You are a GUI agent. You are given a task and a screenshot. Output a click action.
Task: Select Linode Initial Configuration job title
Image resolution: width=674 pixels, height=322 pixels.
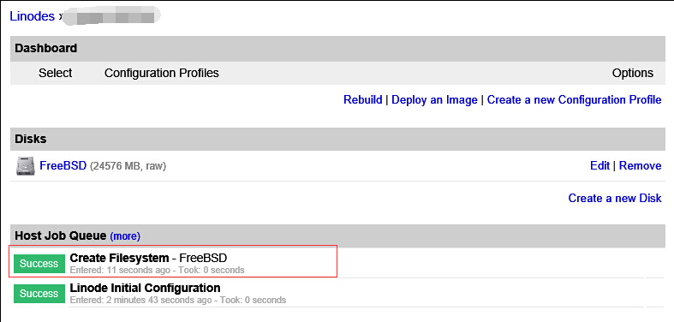tap(145, 288)
